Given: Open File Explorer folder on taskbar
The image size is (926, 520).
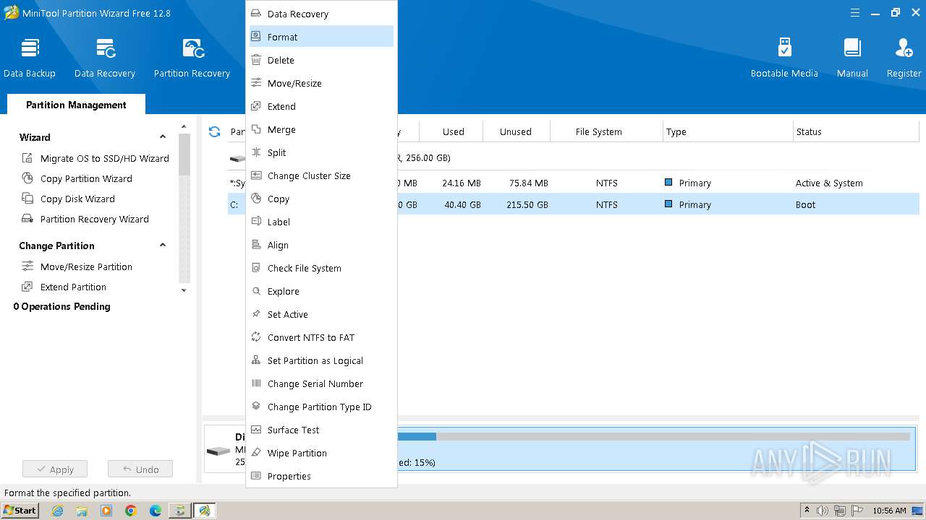Looking at the screenshot, I should [82, 511].
